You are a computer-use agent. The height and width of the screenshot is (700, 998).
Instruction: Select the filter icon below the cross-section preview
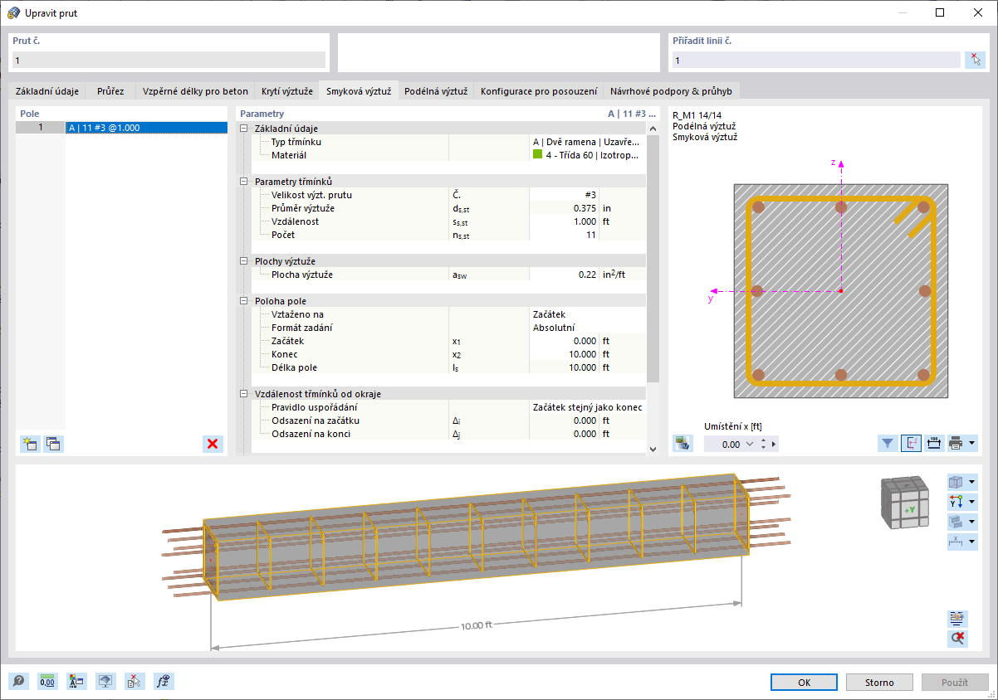point(888,443)
